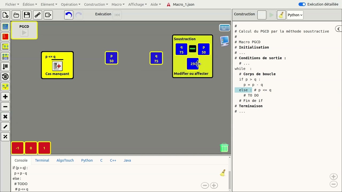Click the computer monitor icon
Screen dimensions: 342x192
[x=224, y=41]
